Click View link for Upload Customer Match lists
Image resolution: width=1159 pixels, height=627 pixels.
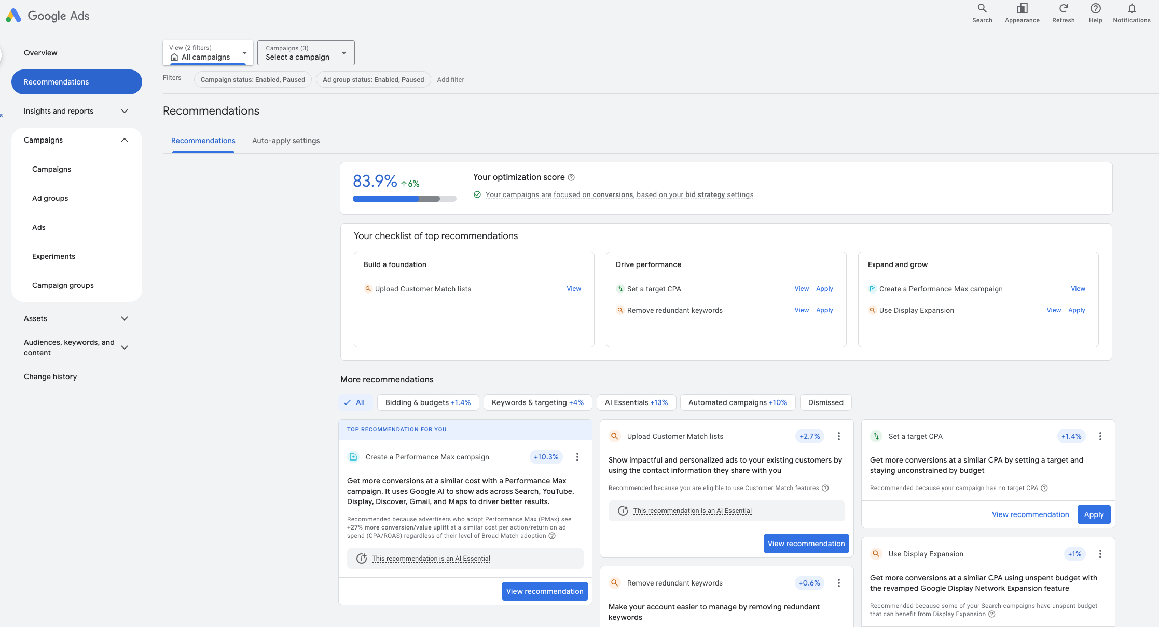[x=573, y=289]
